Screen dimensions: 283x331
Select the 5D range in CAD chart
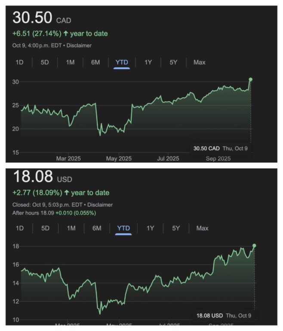(45, 62)
